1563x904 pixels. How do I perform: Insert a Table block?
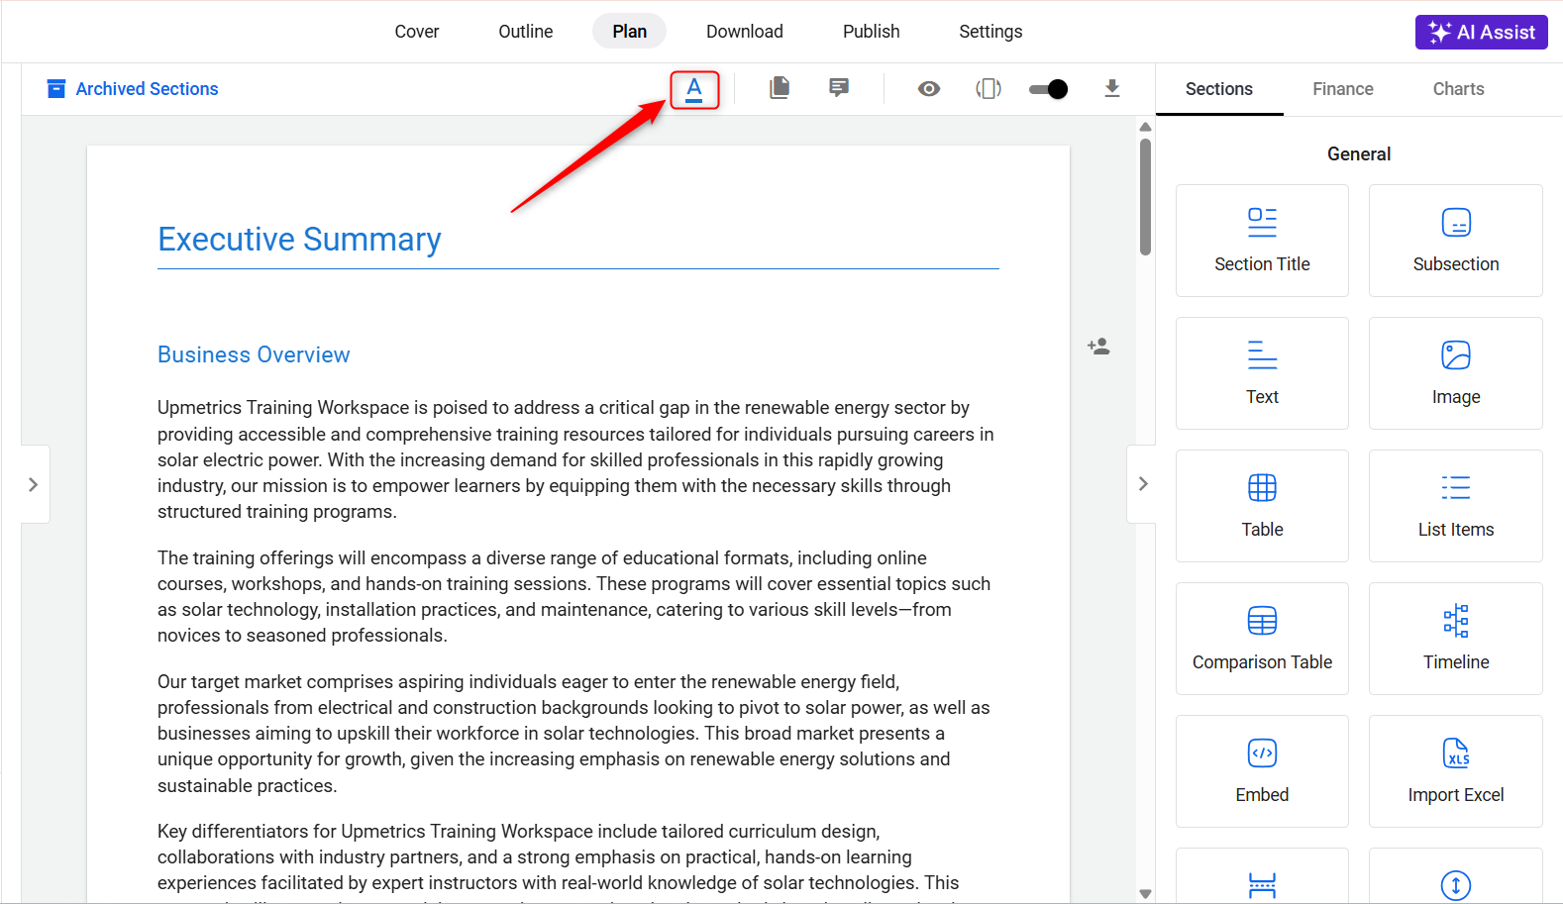1262,506
